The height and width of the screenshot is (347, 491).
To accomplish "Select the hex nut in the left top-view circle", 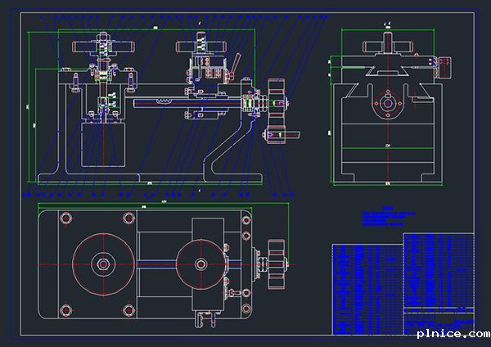I will tap(101, 264).
